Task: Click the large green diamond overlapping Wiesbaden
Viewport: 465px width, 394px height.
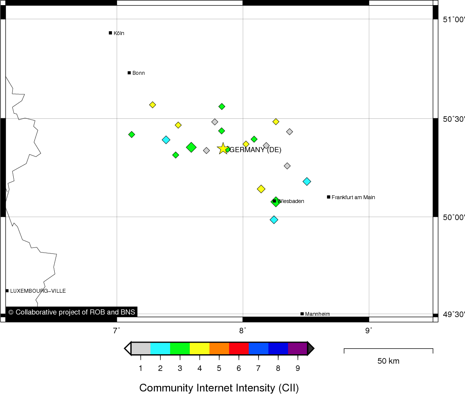Action: [x=276, y=202]
